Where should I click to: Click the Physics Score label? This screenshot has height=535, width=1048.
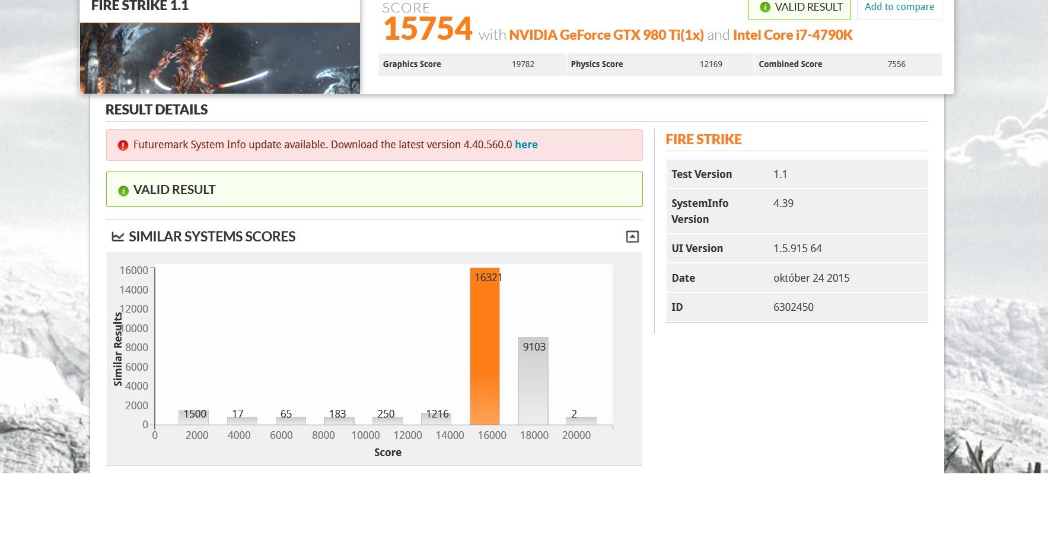(x=597, y=64)
